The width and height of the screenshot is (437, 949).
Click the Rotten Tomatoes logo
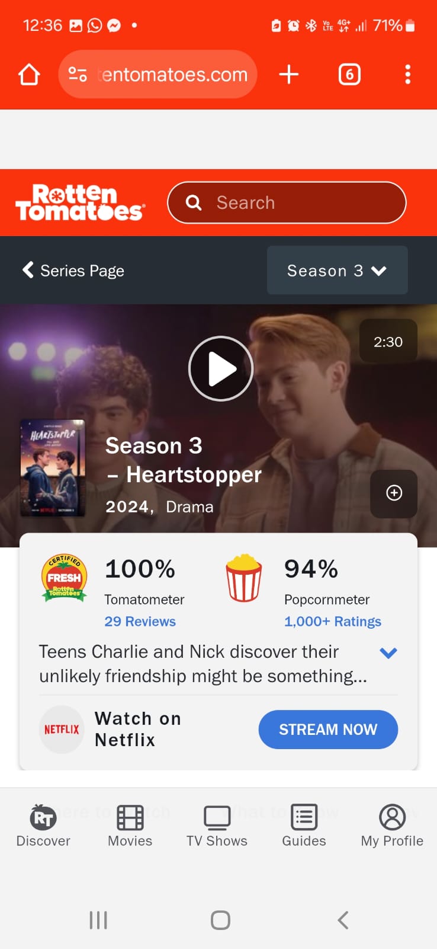pos(80,203)
